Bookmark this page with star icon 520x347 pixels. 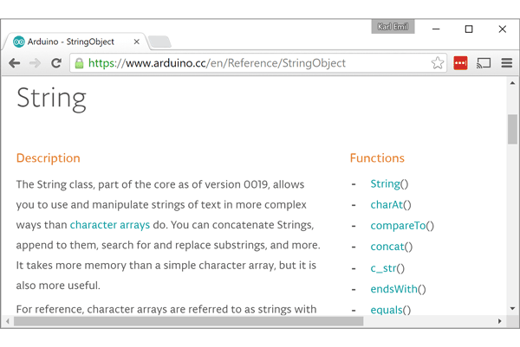tap(438, 63)
